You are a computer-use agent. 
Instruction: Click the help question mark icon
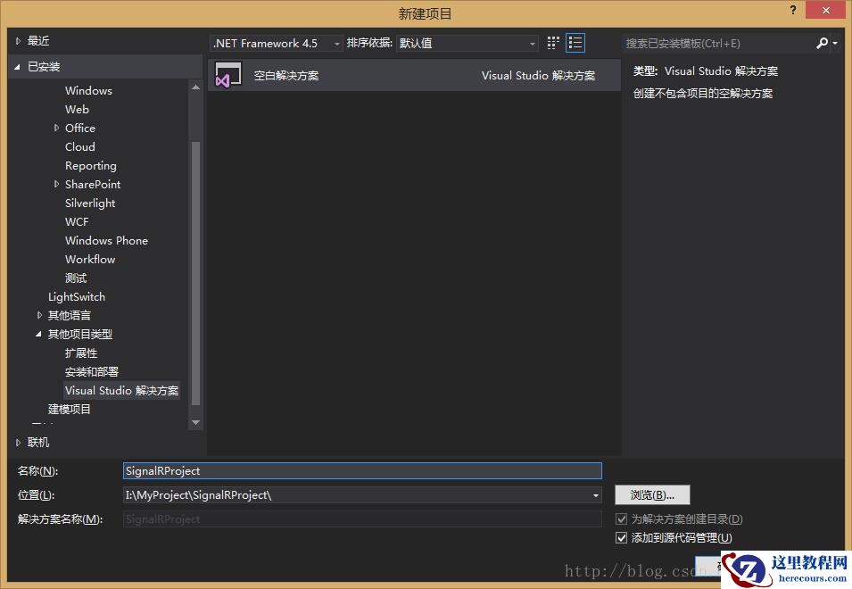click(x=793, y=11)
